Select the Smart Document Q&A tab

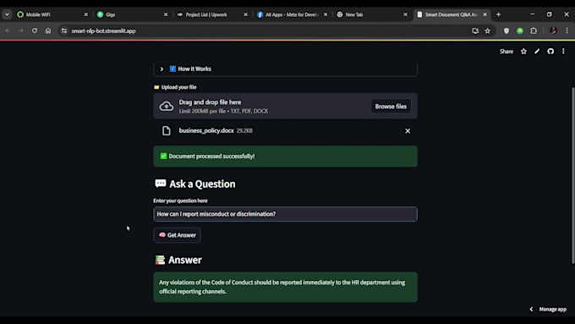click(x=451, y=14)
